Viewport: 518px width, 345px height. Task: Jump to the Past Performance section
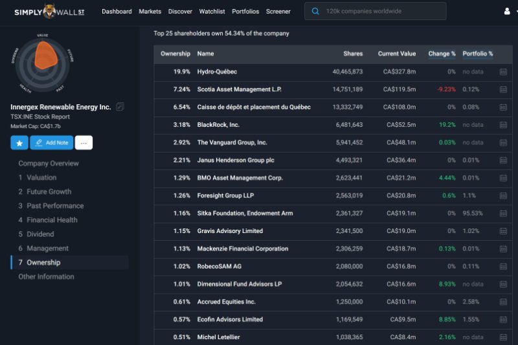51,206
